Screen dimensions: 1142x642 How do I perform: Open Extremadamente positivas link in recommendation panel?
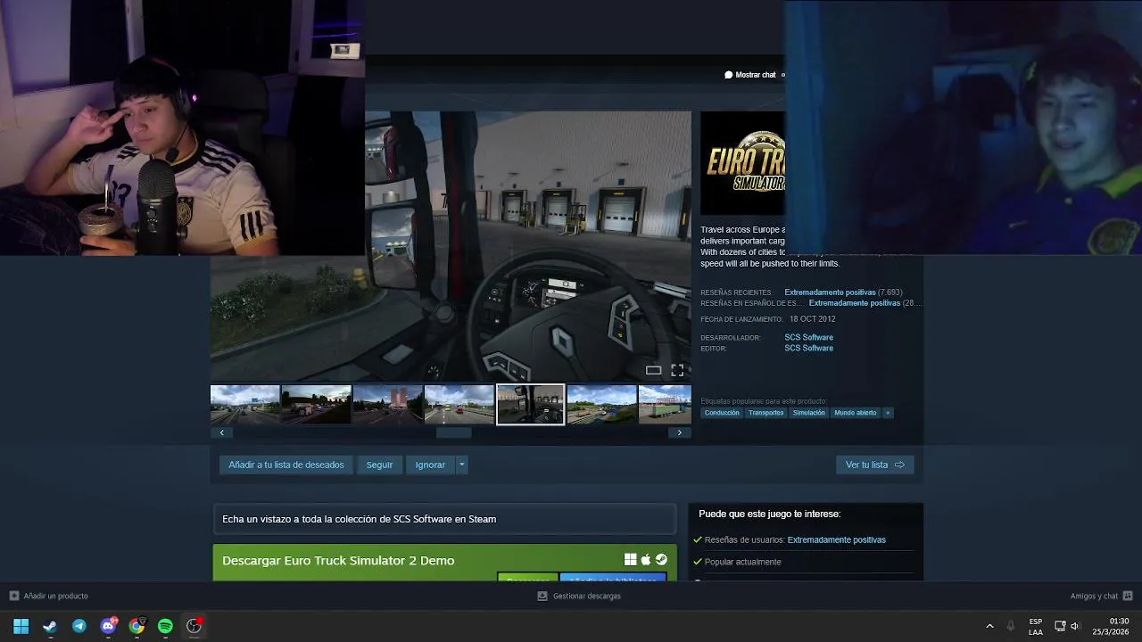[x=836, y=539]
